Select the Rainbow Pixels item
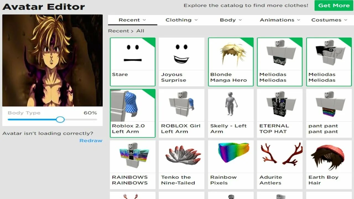 click(x=231, y=165)
